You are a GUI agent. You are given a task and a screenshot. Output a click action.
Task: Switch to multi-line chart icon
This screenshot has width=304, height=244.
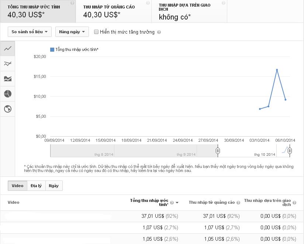point(7,63)
